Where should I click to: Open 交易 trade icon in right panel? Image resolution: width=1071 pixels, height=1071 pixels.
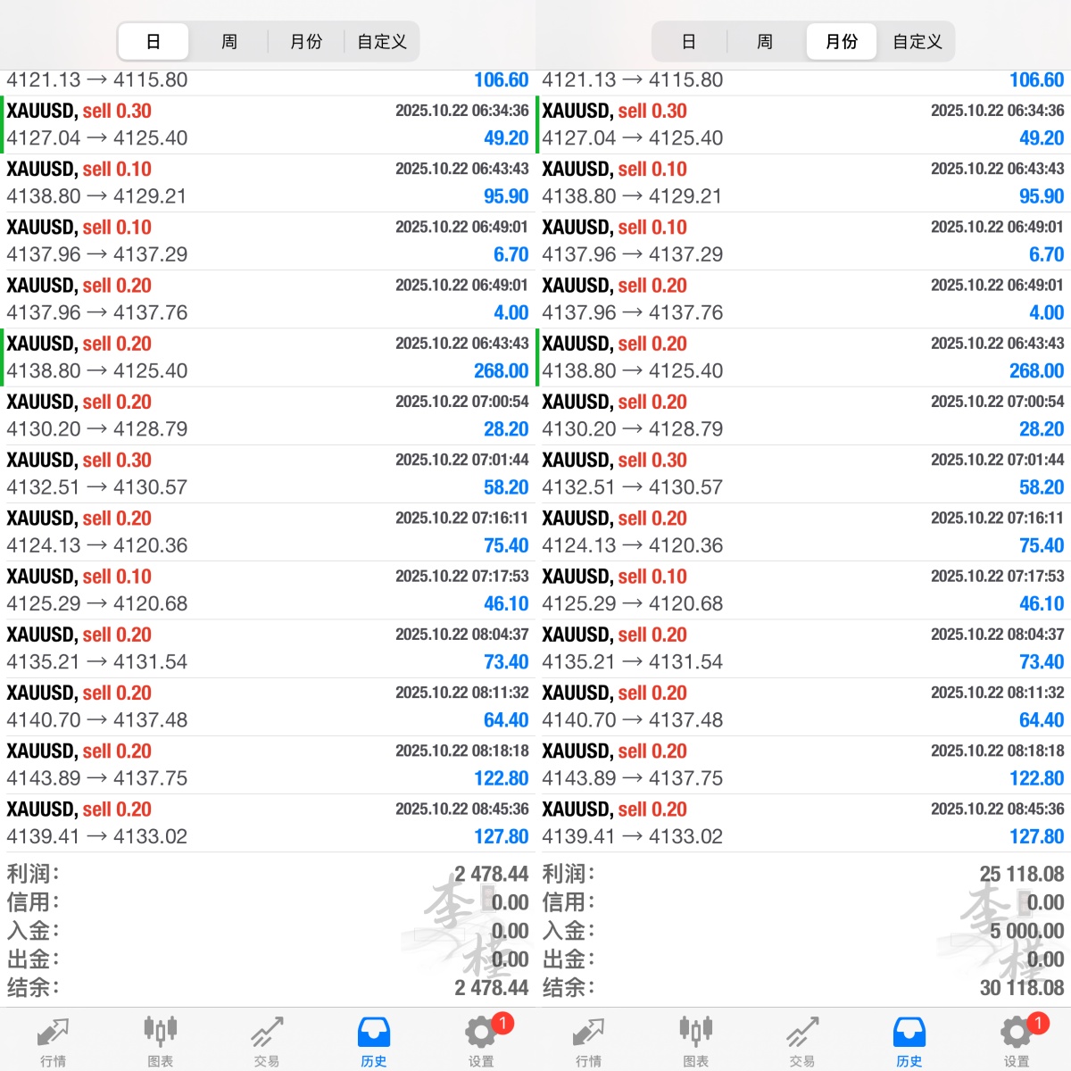[802, 1040]
